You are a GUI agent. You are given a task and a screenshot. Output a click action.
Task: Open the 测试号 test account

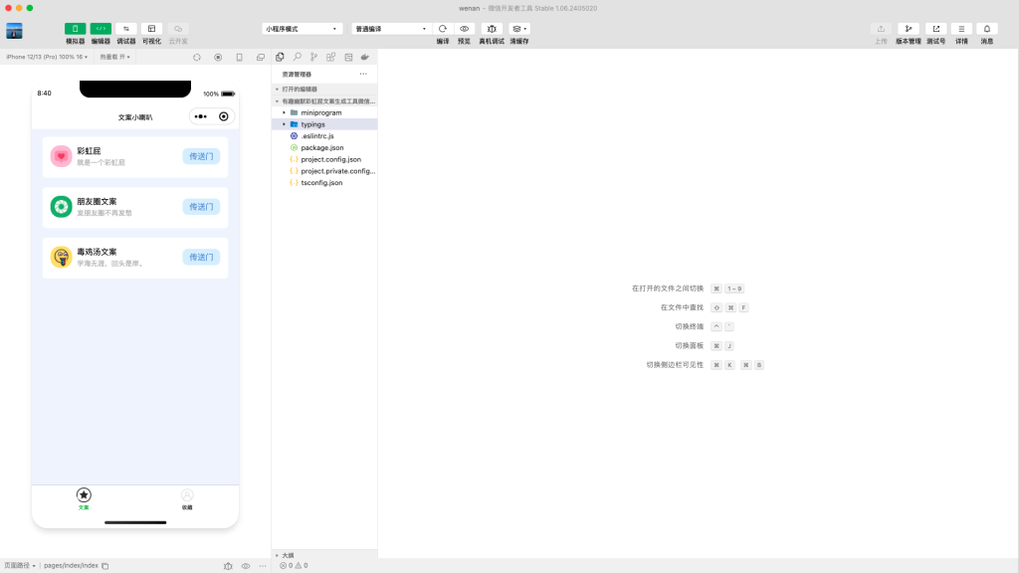click(x=935, y=29)
